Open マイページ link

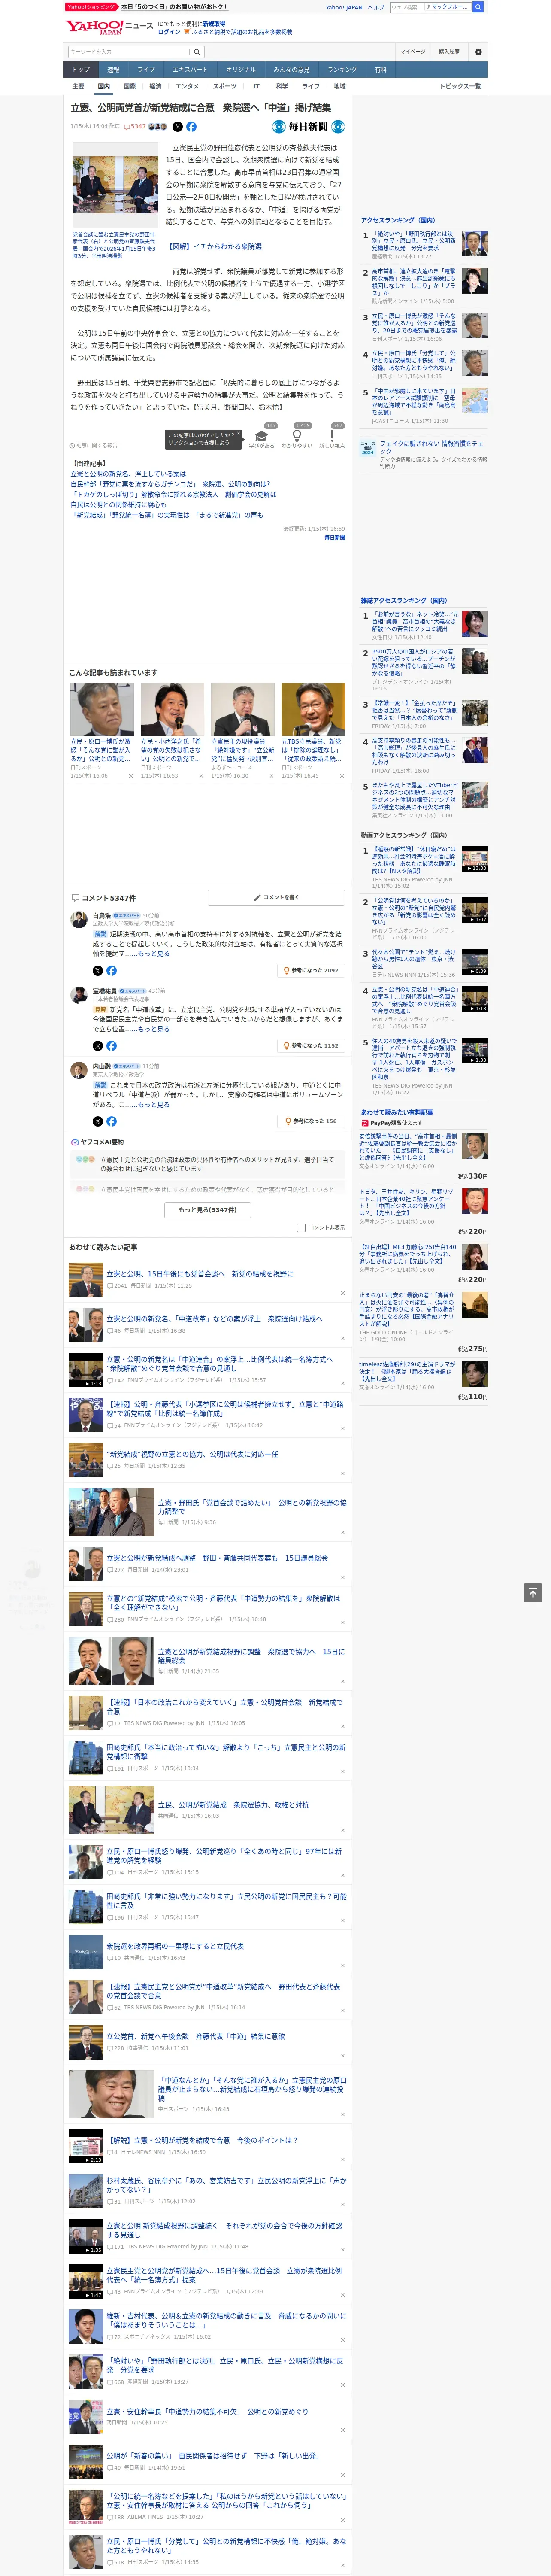(413, 52)
